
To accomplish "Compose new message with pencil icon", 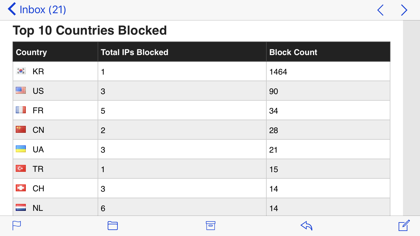I will [x=404, y=225].
